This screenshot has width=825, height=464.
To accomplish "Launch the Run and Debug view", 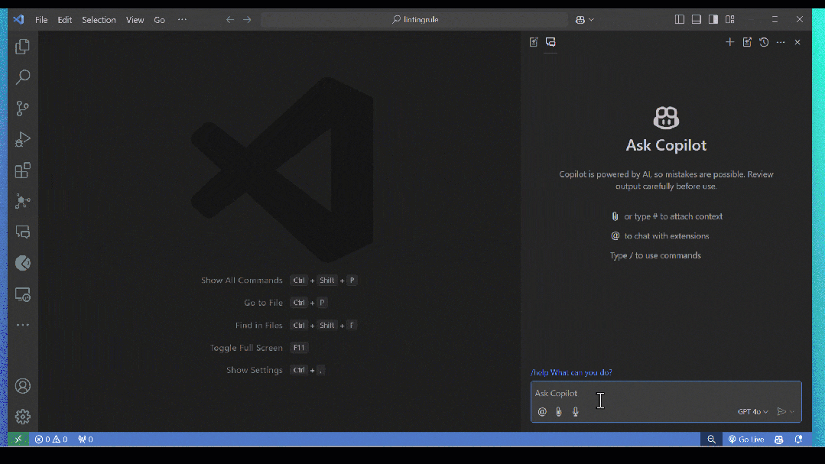I will 22,139.
